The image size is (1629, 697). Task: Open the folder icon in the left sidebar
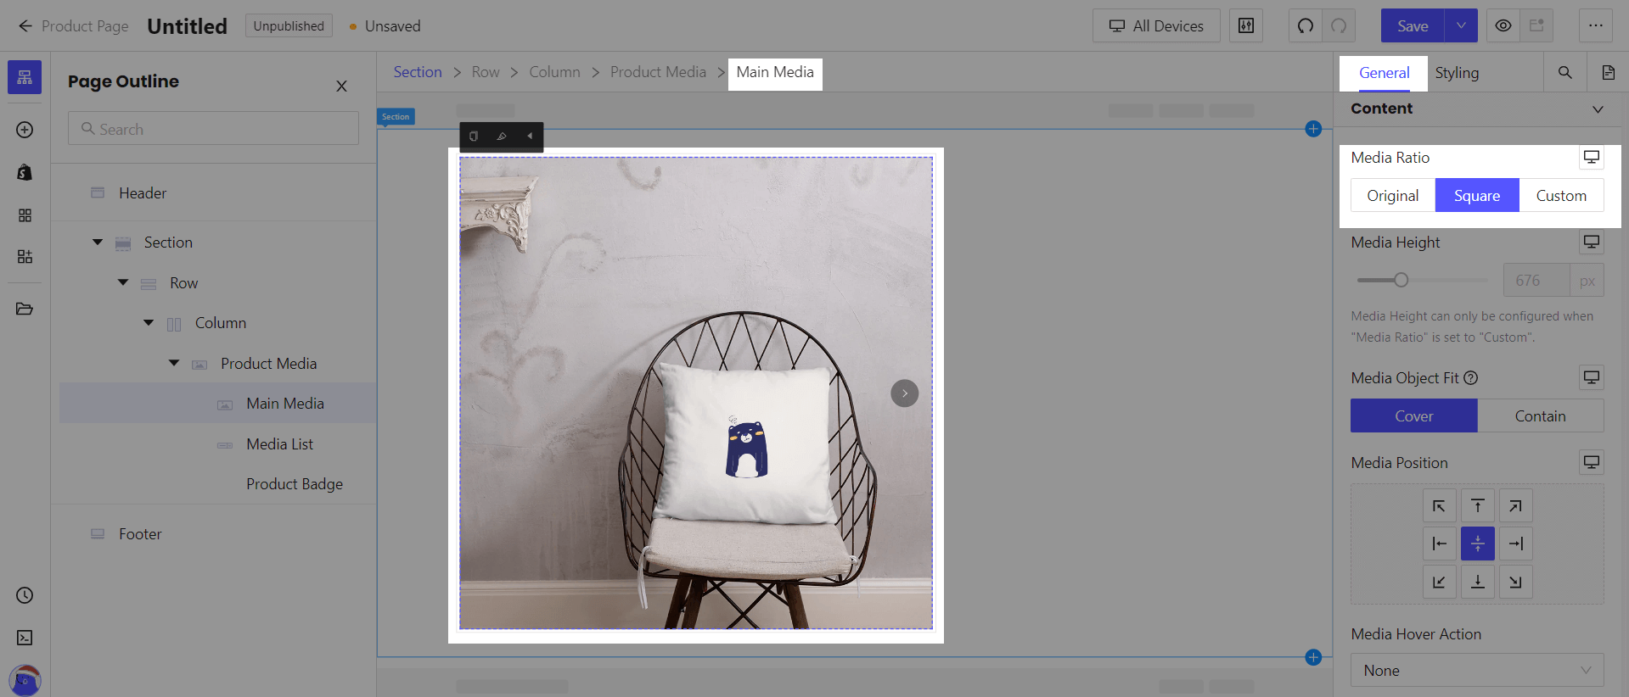[25, 309]
